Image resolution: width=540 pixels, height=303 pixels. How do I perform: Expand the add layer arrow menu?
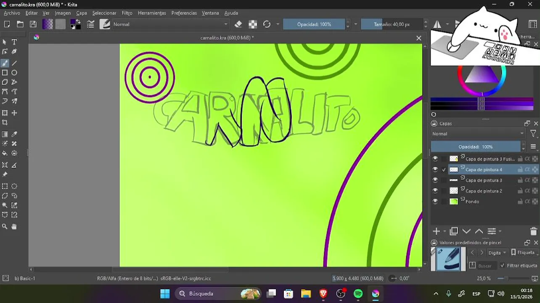[x=445, y=231]
